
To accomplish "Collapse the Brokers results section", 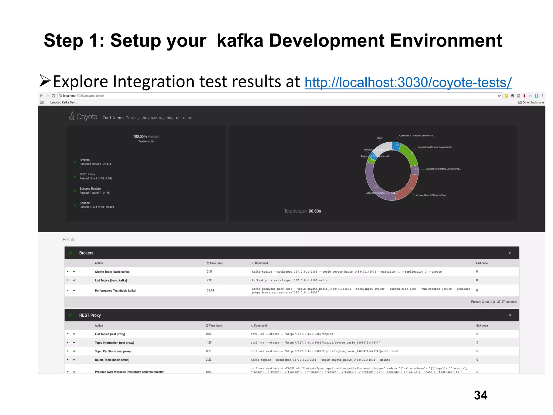I will tap(510, 253).
